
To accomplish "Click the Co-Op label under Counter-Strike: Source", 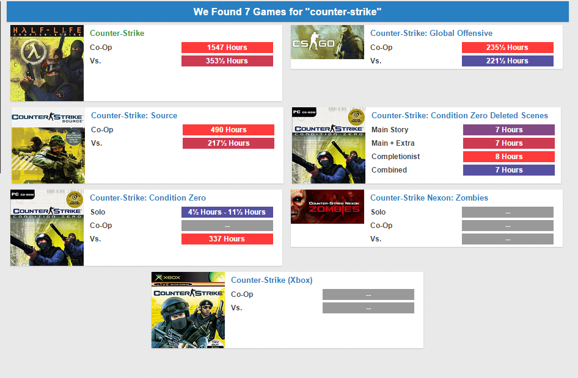I will [102, 130].
